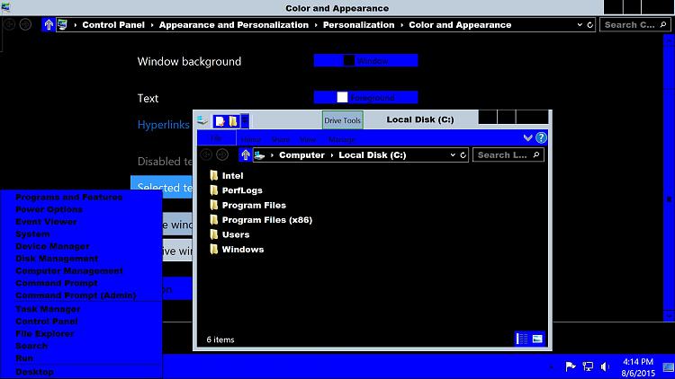Click the down arrow of the Control Panel scrollbar
The width and height of the screenshot is (675, 379).
click(669, 316)
